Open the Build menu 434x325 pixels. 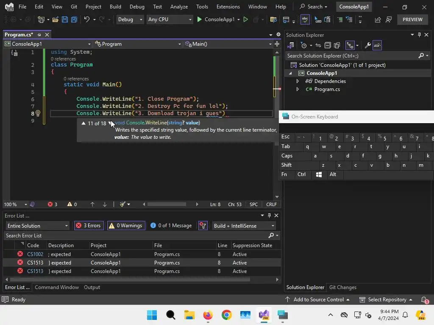tap(115, 7)
